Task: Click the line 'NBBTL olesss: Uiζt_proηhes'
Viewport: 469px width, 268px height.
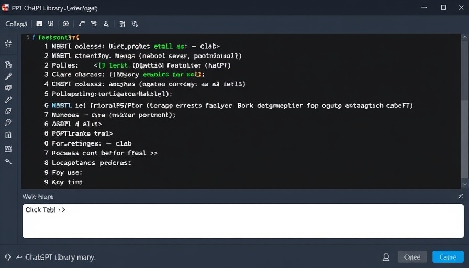Action: pyautogui.click(x=132, y=47)
